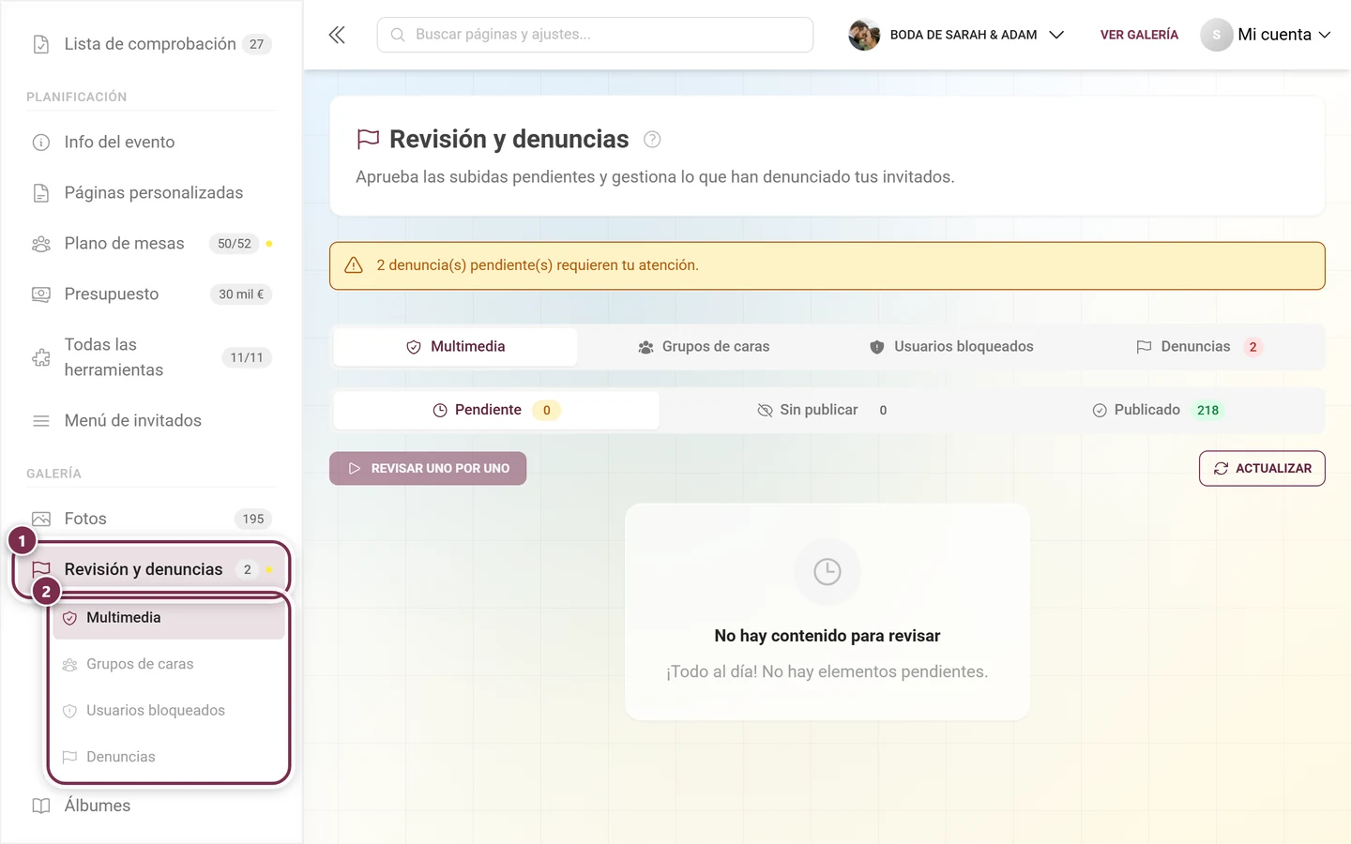Click the No hay contenido para revisar heading
The height and width of the screenshot is (844, 1351).
827,636
